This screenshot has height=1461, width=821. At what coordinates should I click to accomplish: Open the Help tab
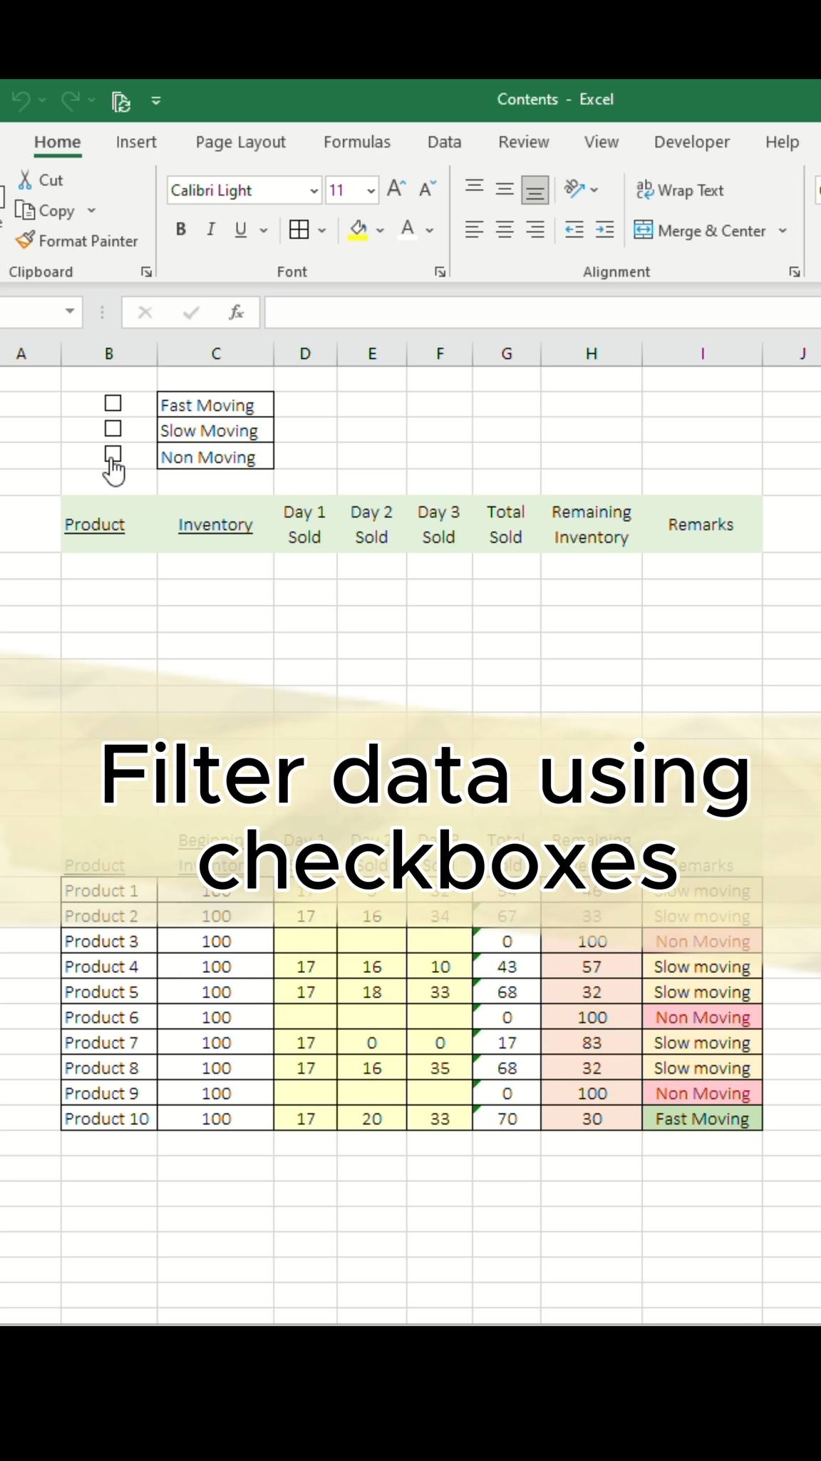pos(783,142)
